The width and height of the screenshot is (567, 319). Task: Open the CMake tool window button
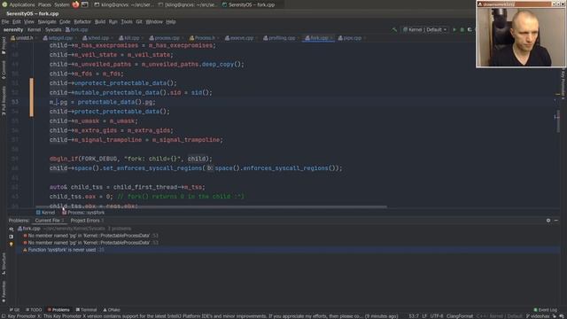(x=112, y=310)
